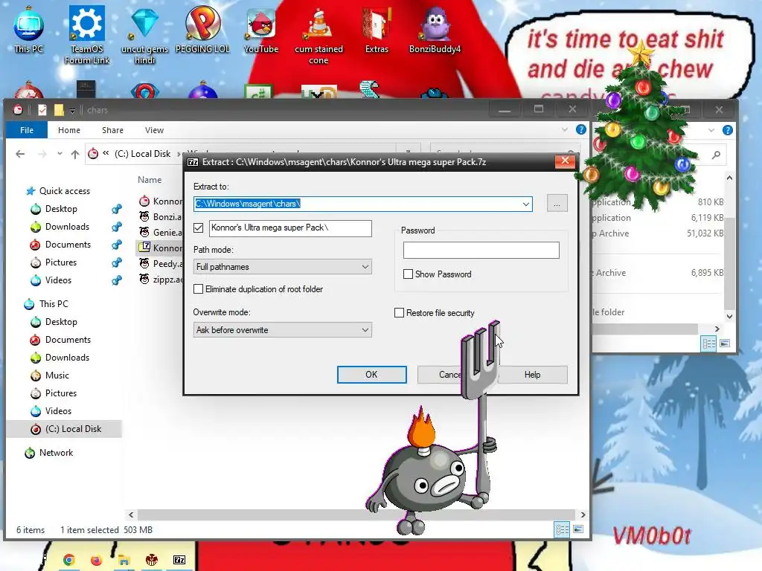Open PEGGING LOL desktop icon
Viewport: 762px width, 571px height.
click(202, 29)
